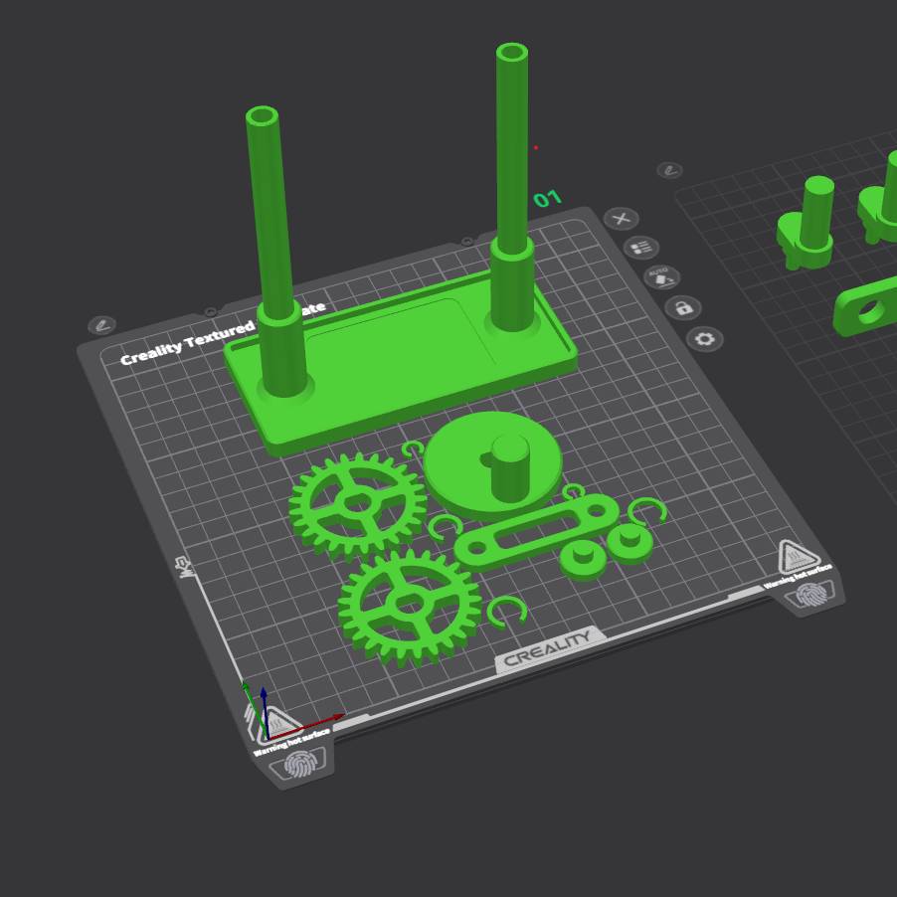Click the green plate number 01

point(547,200)
